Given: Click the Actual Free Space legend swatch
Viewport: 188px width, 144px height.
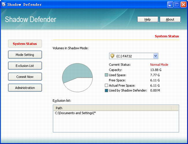Looking at the screenshot, I should 106,86.
